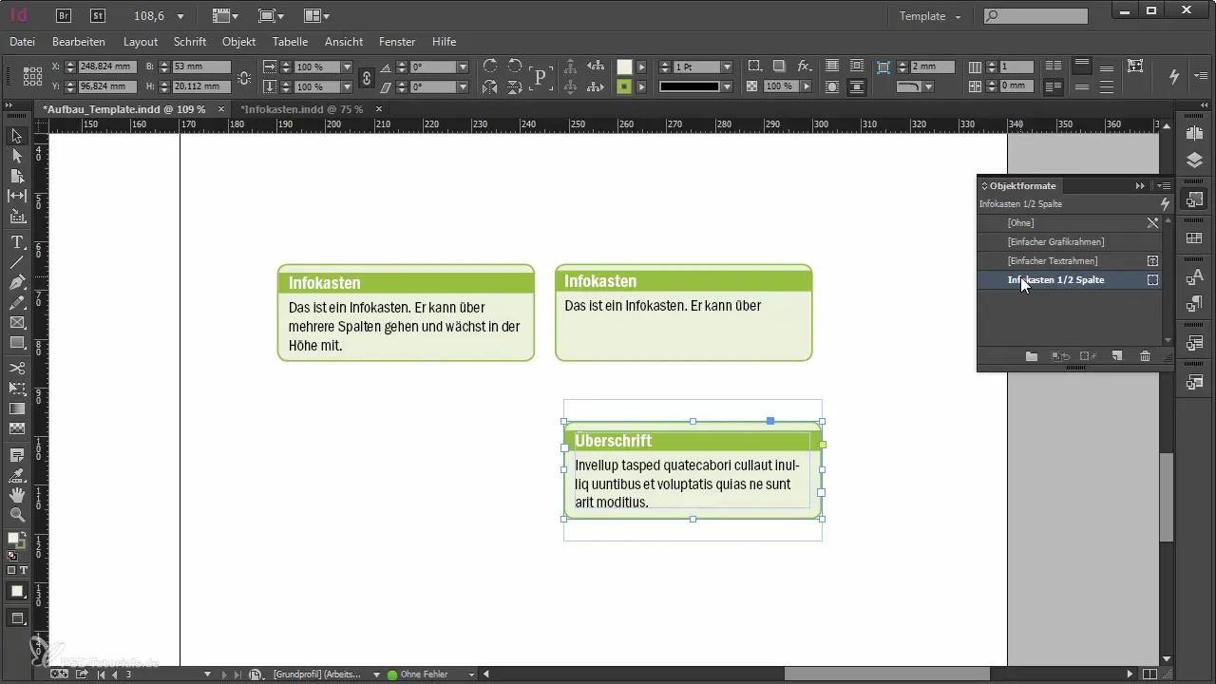Image resolution: width=1216 pixels, height=684 pixels.
Task: Open the Grundprofil preflight profile dropdown
Action: click(x=377, y=674)
